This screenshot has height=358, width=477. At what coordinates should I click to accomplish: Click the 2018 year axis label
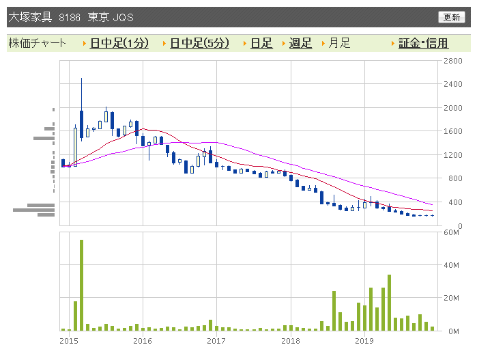[x=291, y=341]
